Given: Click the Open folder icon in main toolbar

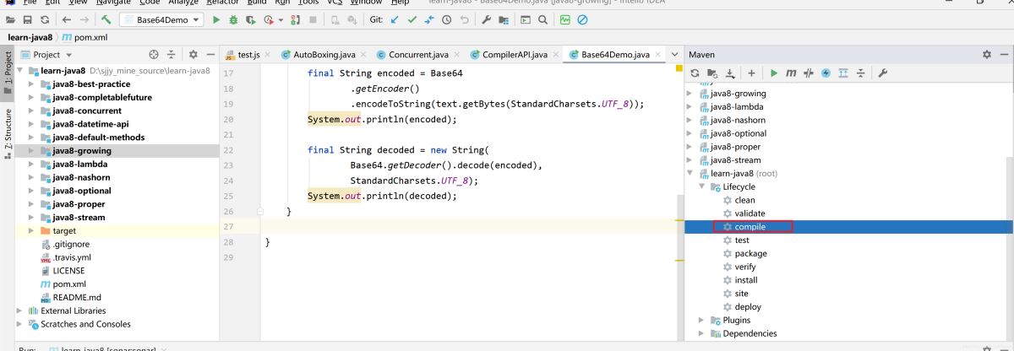Looking at the screenshot, I should [x=10, y=19].
